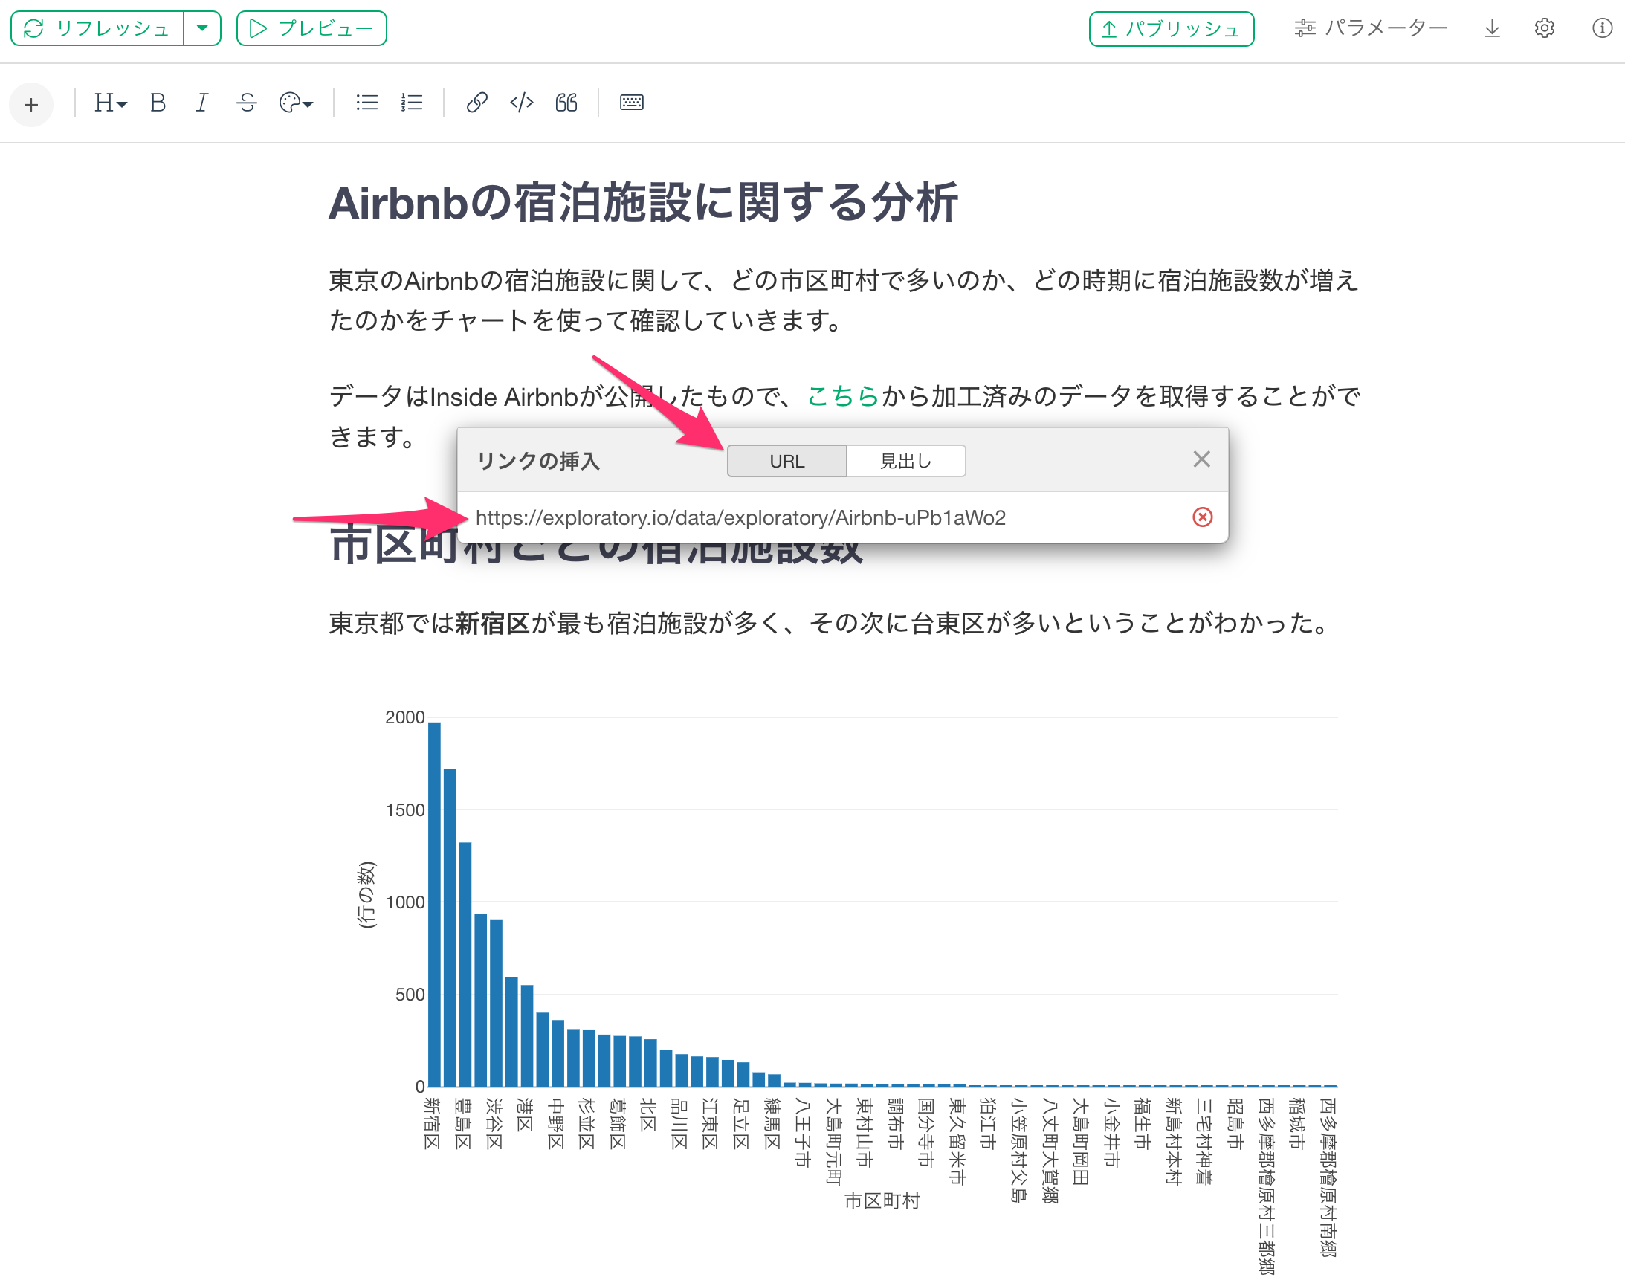This screenshot has height=1283, width=1625.
Task: Click the パブリッシュ button
Action: 1172,28
